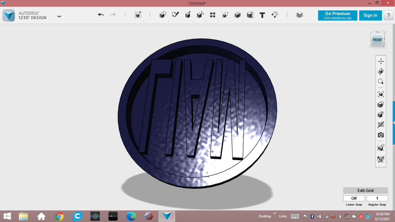Open the Transform tool
The width and height of the screenshot is (395, 222).
[138, 15]
